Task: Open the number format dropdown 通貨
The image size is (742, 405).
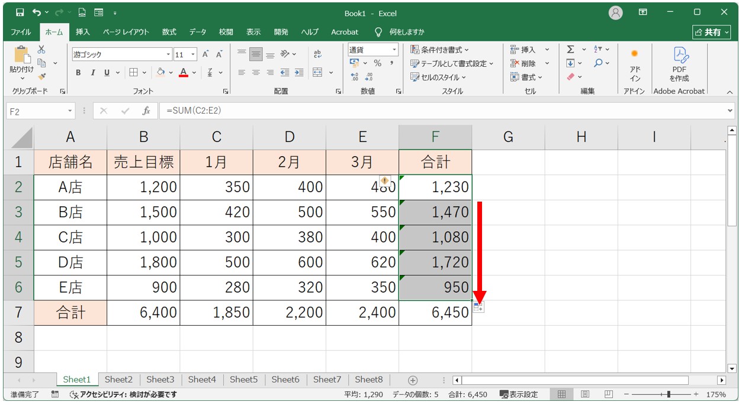Action: pyautogui.click(x=394, y=50)
